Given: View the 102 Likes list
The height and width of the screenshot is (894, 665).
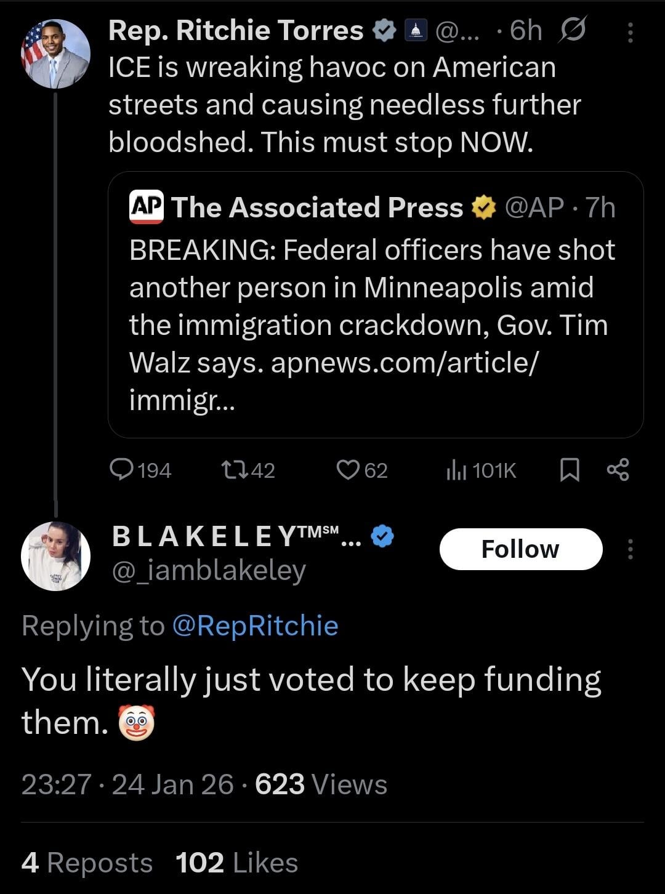Looking at the screenshot, I should pos(236,863).
